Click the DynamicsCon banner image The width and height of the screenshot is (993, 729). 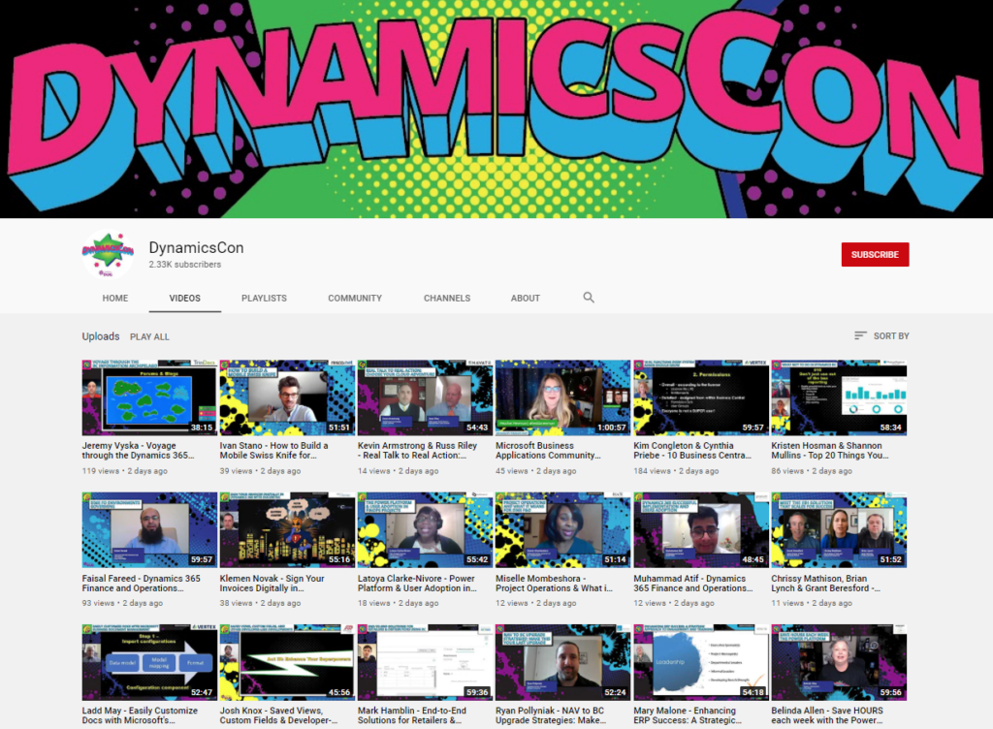[496, 109]
